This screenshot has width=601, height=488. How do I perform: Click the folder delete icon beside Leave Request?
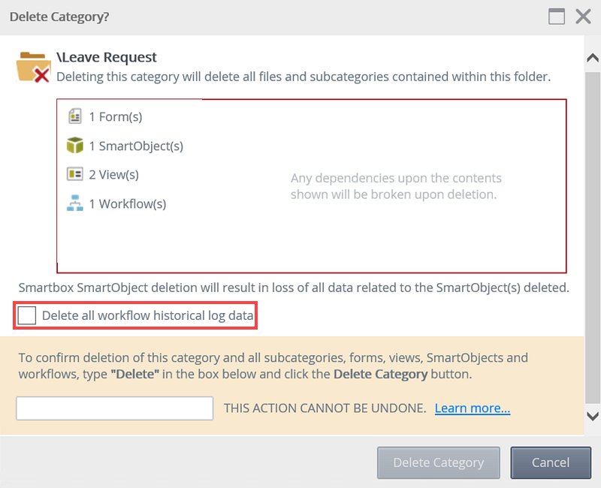33,67
